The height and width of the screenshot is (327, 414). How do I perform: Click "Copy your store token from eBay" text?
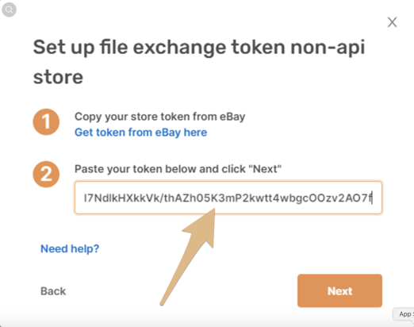(x=160, y=117)
